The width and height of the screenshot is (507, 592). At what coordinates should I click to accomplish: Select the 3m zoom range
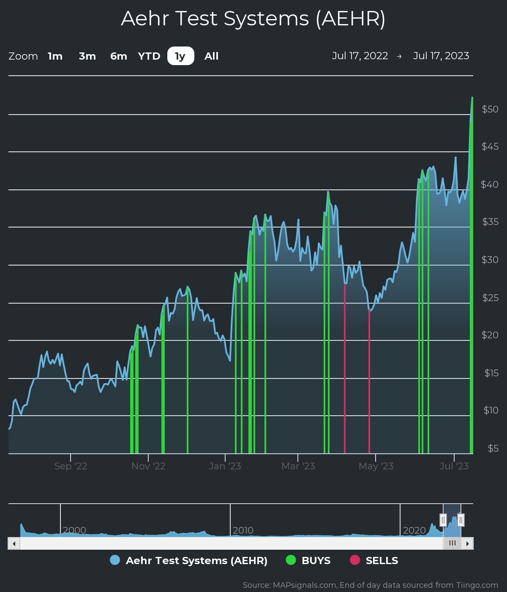(x=87, y=56)
